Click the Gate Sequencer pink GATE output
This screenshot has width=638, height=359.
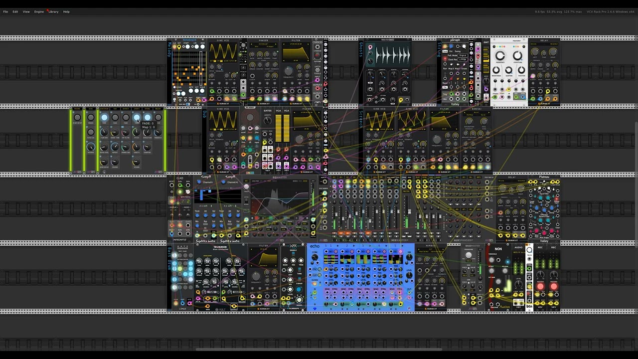coord(190,304)
